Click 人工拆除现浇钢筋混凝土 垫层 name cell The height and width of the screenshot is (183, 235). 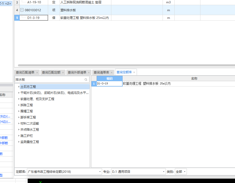[x=86, y=2]
